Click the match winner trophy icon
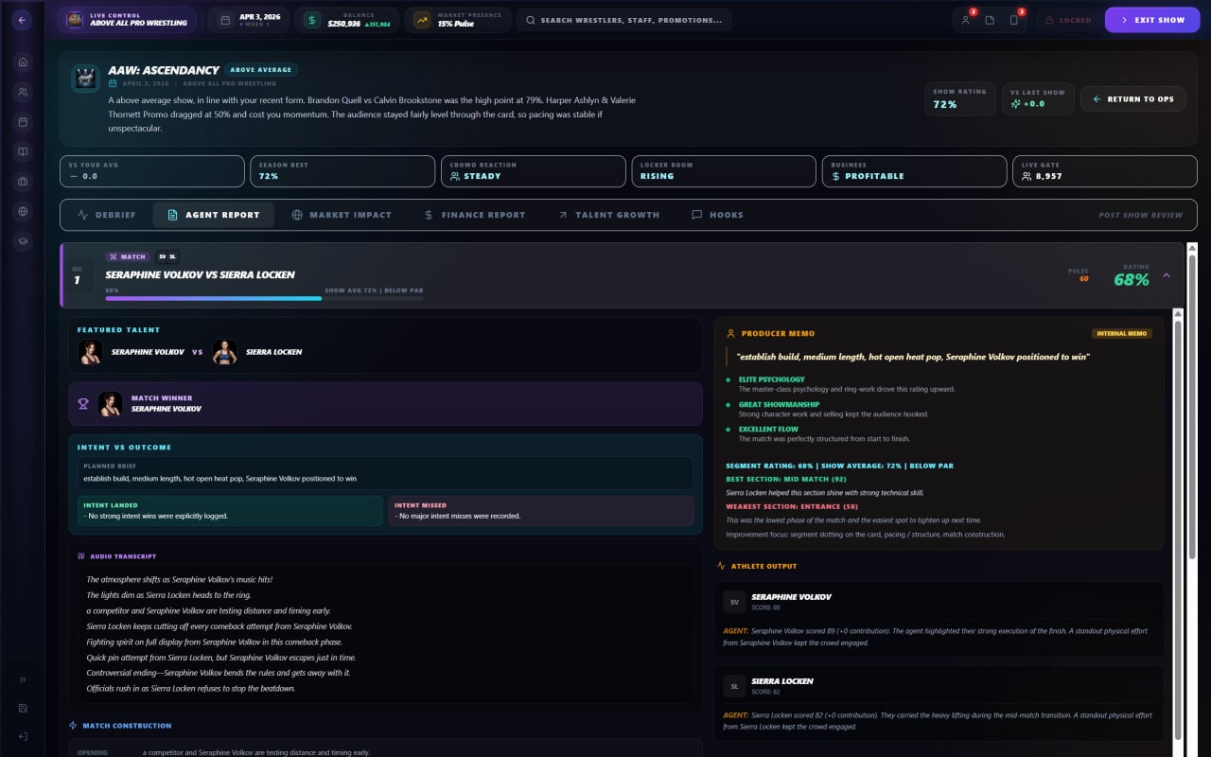Screen dimensions: 1211x757 pyautogui.click(x=83, y=404)
